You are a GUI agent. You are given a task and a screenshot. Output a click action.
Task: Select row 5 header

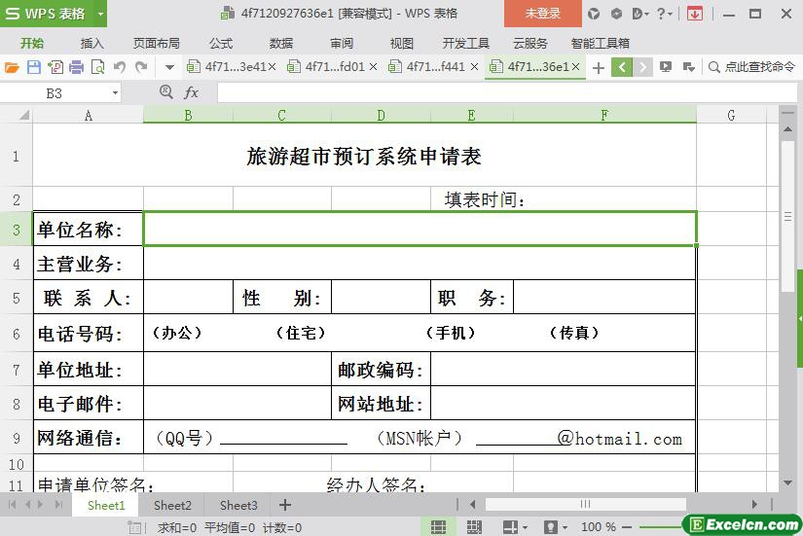pyautogui.click(x=16, y=298)
